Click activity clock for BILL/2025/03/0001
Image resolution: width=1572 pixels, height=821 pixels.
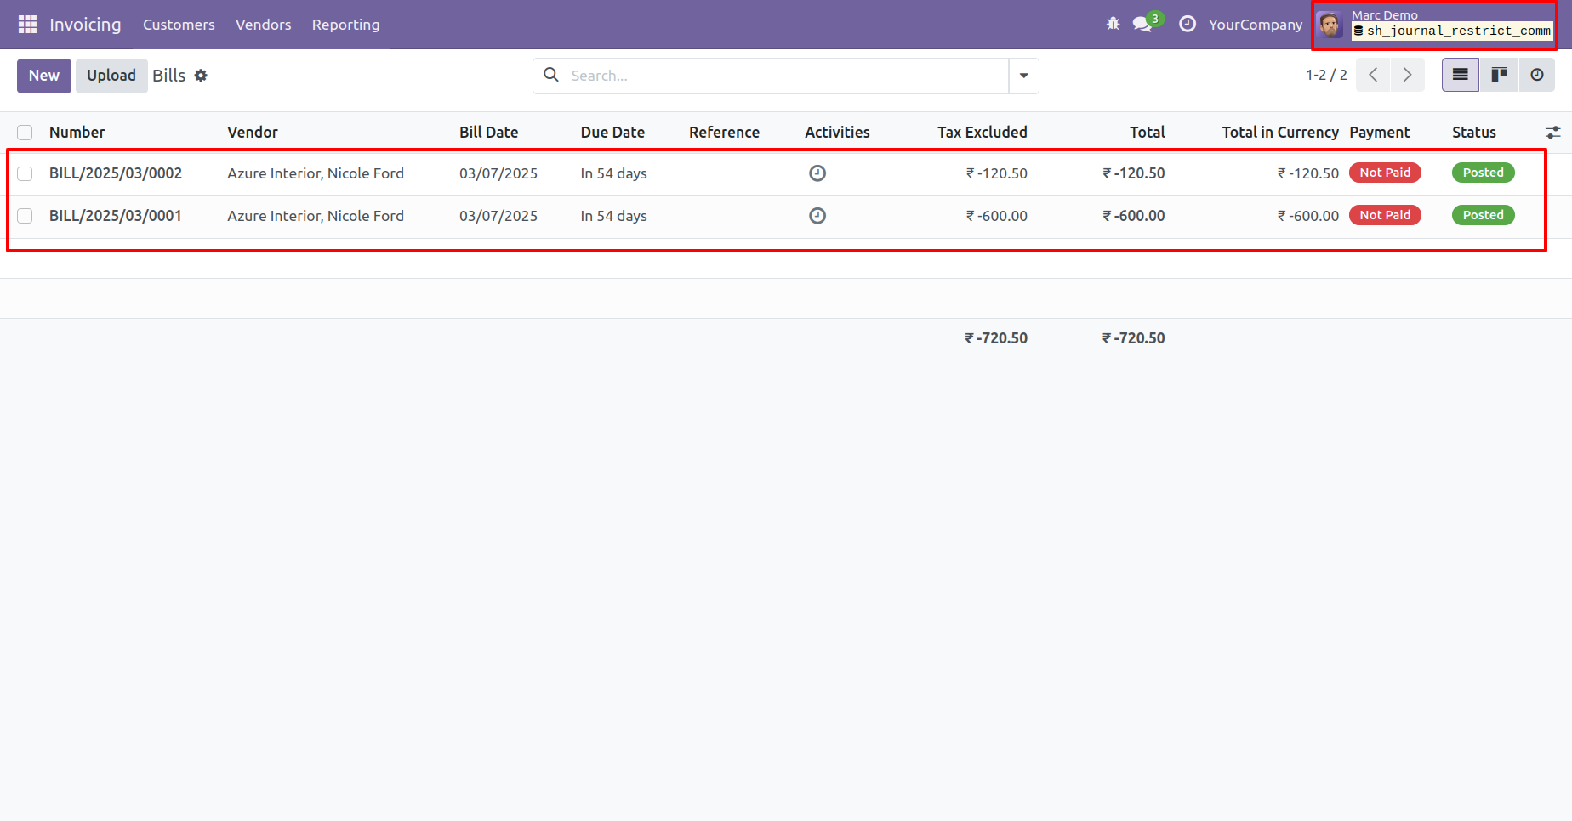[817, 216]
